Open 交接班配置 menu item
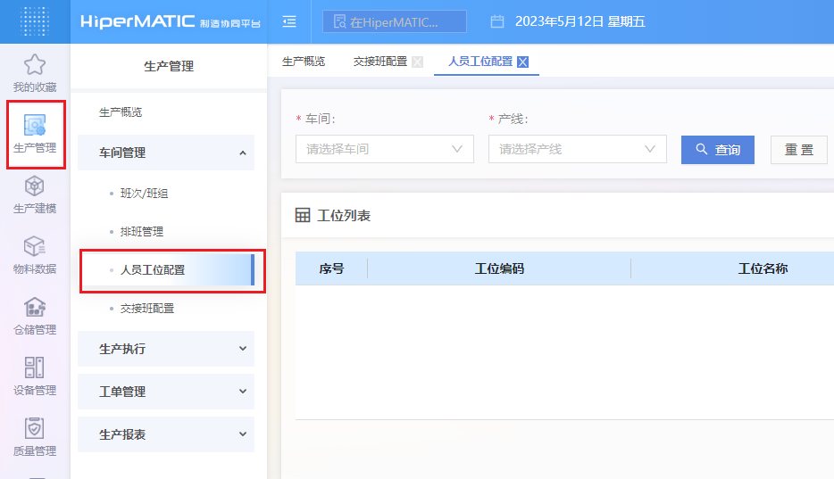 (147, 309)
